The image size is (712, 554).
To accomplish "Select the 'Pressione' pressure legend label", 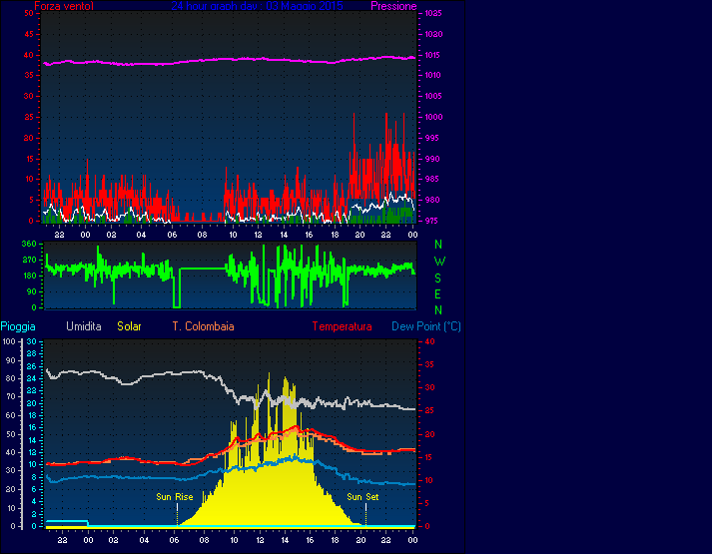I will click(393, 6).
